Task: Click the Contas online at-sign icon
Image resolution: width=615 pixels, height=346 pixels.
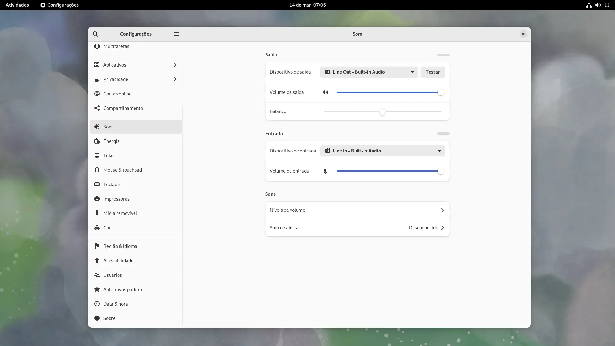Action: coord(97,94)
